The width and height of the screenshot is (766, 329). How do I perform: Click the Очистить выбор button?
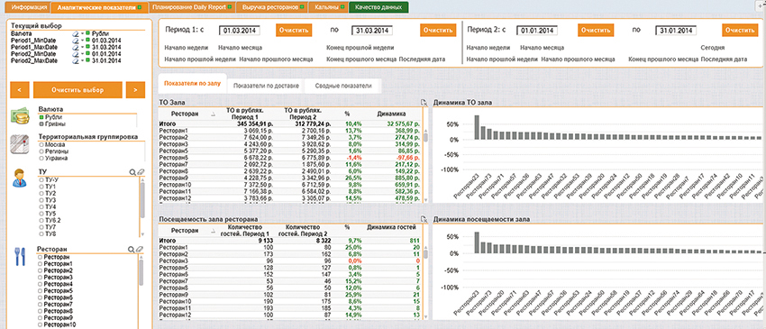pyautogui.click(x=78, y=90)
